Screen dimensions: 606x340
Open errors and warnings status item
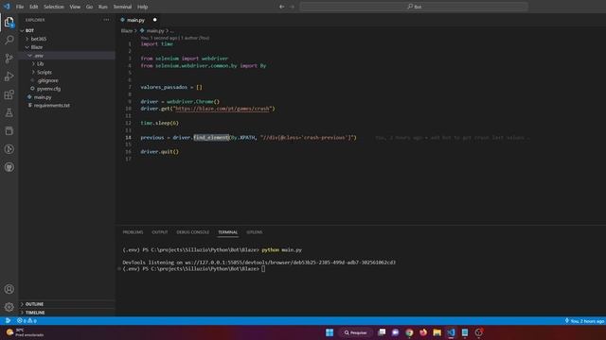pyautogui.click(x=27, y=321)
